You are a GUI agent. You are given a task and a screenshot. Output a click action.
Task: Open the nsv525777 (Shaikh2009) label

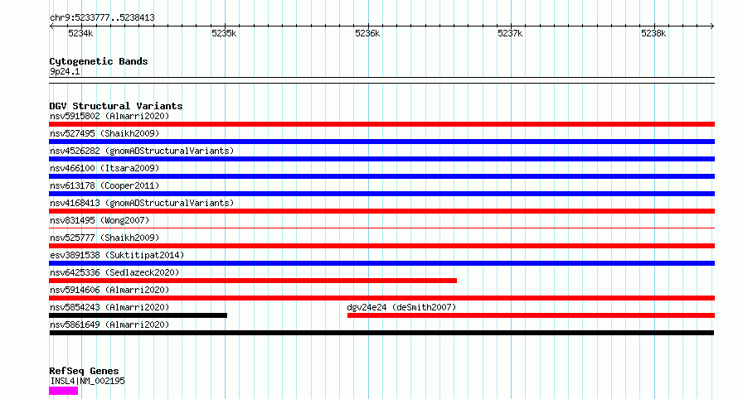104,238
